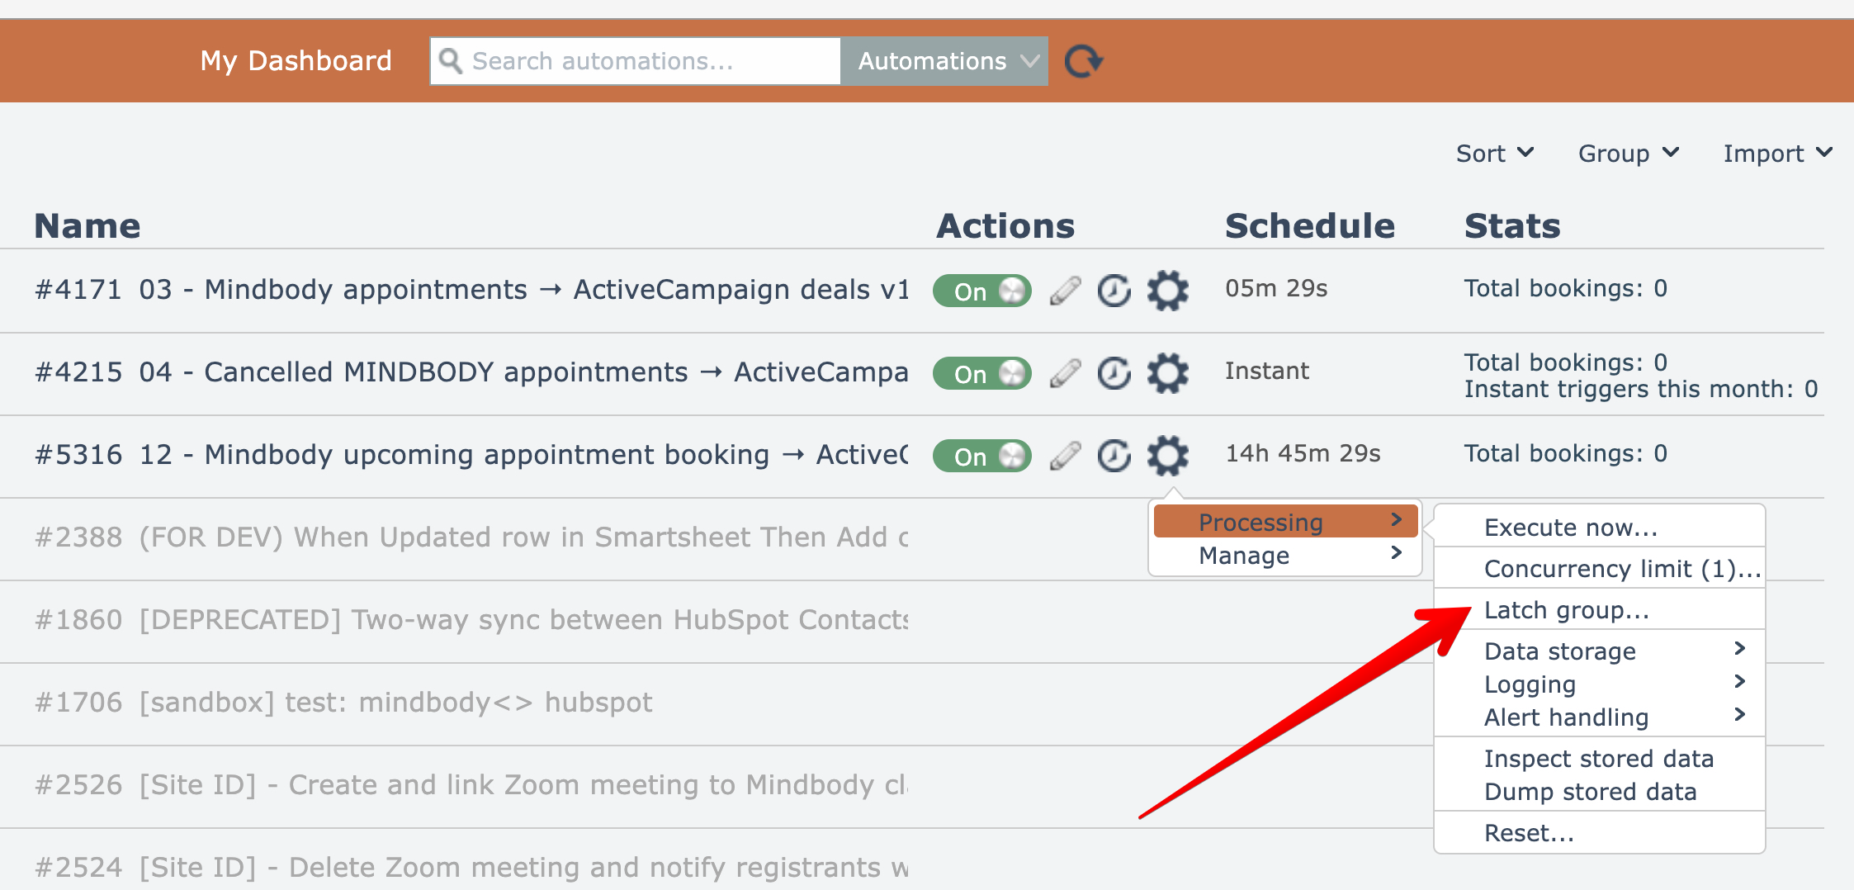Click the pencil edit icon for automation #4171
The height and width of the screenshot is (890, 1854).
tap(1065, 291)
